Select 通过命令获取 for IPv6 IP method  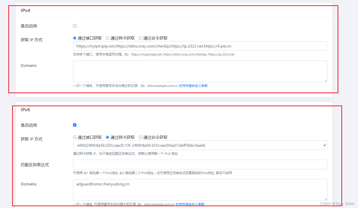tap(140, 137)
